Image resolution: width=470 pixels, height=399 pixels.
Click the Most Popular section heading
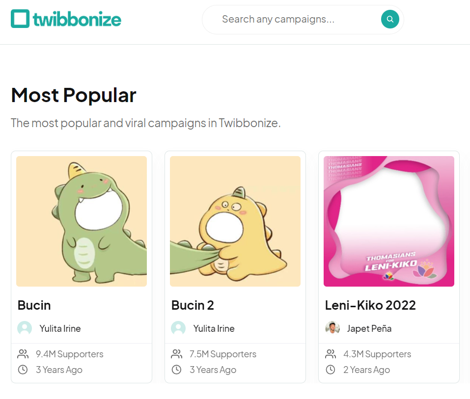click(74, 96)
